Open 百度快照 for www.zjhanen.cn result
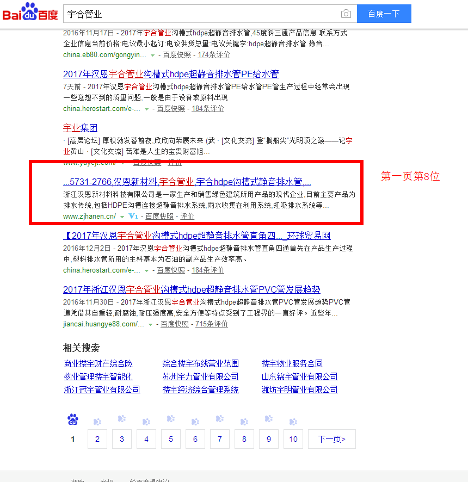Viewport: 468px width, 482px height. [159, 217]
